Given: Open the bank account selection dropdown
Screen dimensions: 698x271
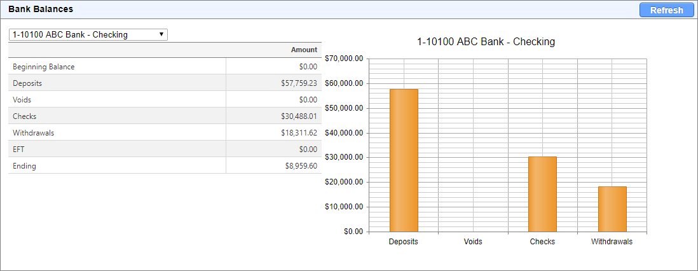Looking at the screenshot, I should click(88, 34).
